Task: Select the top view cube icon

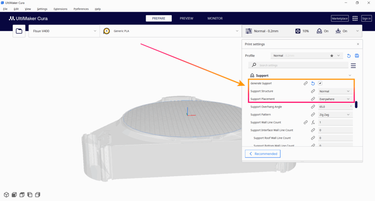Action: tap(22, 195)
